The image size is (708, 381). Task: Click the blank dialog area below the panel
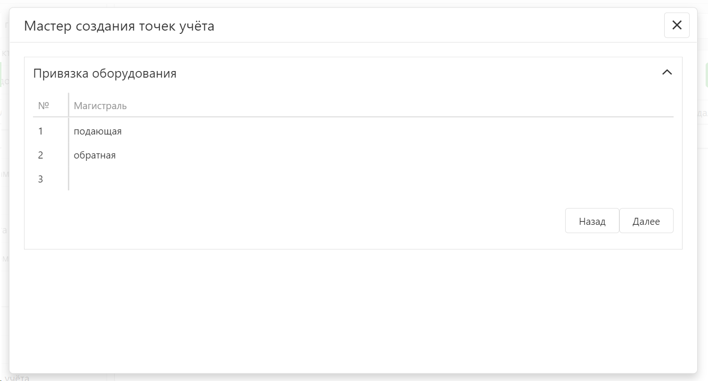(353, 310)
